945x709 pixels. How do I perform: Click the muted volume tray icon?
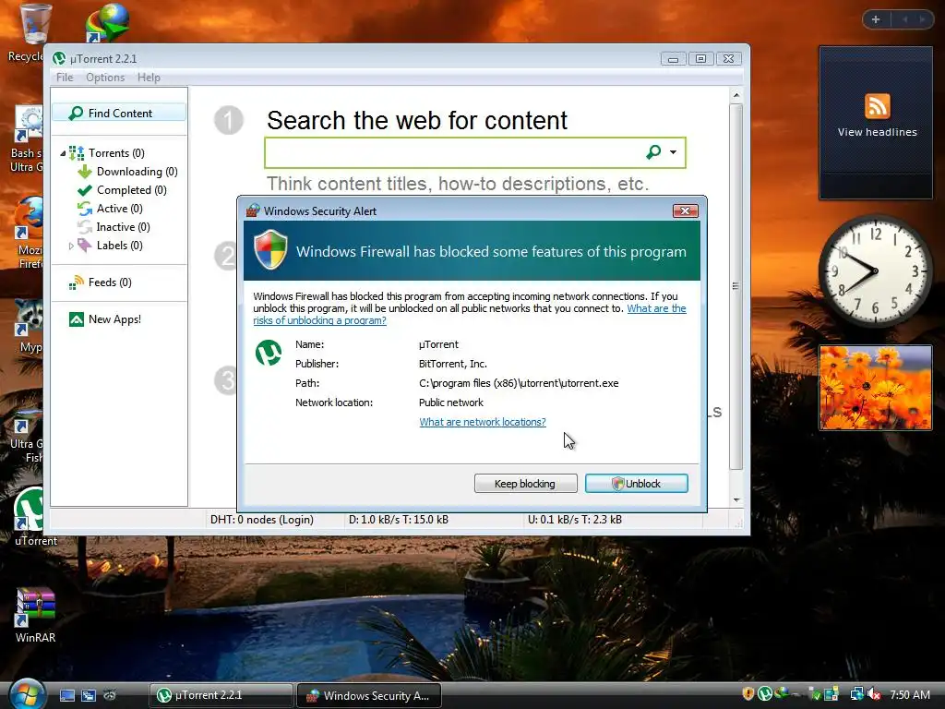[x=874, y=694]
